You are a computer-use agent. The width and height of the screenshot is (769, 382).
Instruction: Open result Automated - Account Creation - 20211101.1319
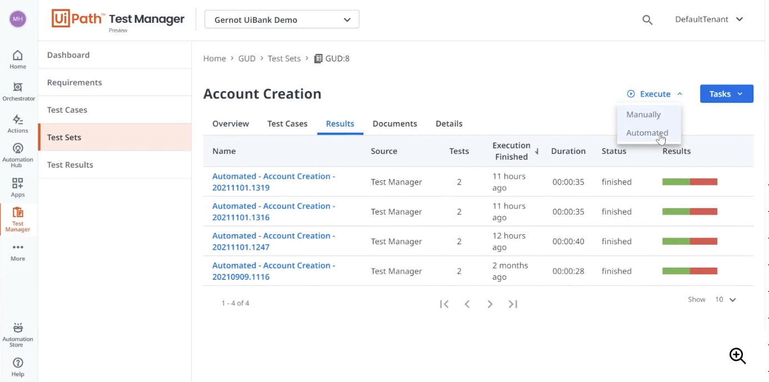274,182
